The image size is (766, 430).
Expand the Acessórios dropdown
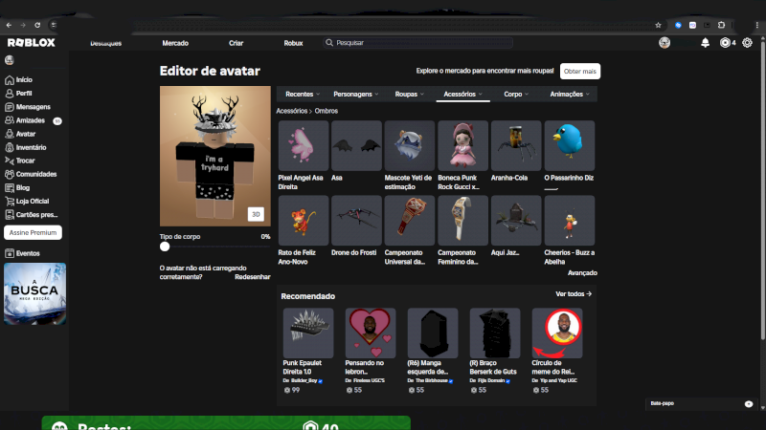(x=462, y=94)
